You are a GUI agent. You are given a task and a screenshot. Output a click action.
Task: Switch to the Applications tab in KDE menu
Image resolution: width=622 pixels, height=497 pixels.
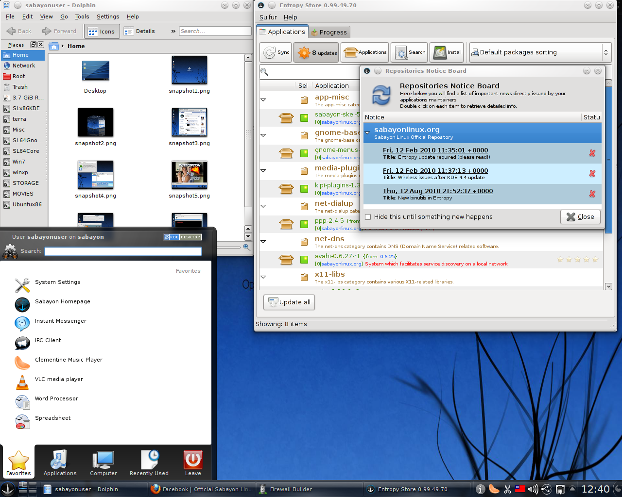coord(60,463)
